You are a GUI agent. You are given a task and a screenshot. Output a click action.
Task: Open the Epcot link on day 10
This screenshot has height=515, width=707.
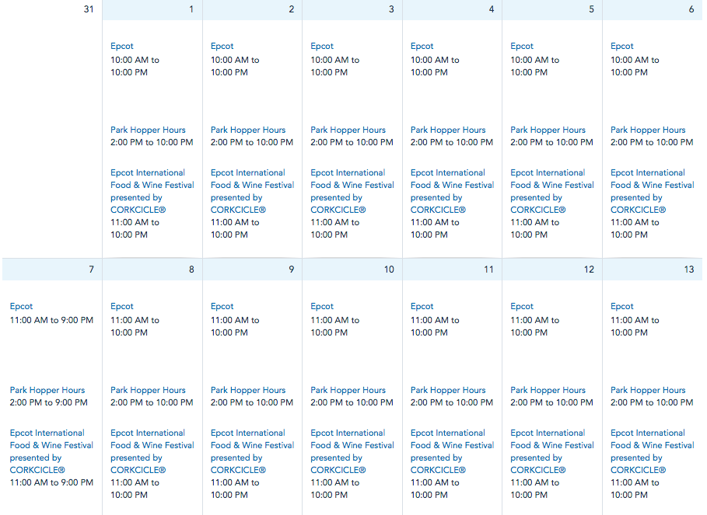tap(322, 306)
